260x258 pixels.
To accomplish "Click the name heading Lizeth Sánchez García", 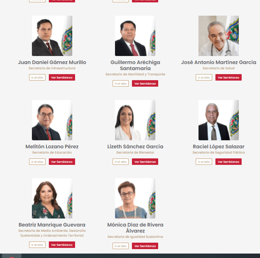I will tap(135, 146).
